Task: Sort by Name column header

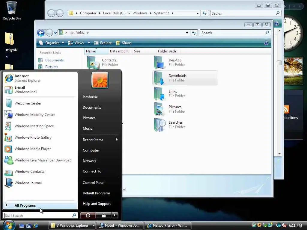Action: click(96, 51)
